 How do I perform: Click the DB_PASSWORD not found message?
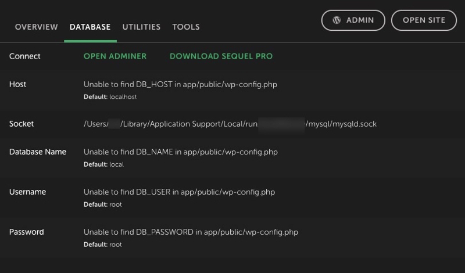pos(191,232)
